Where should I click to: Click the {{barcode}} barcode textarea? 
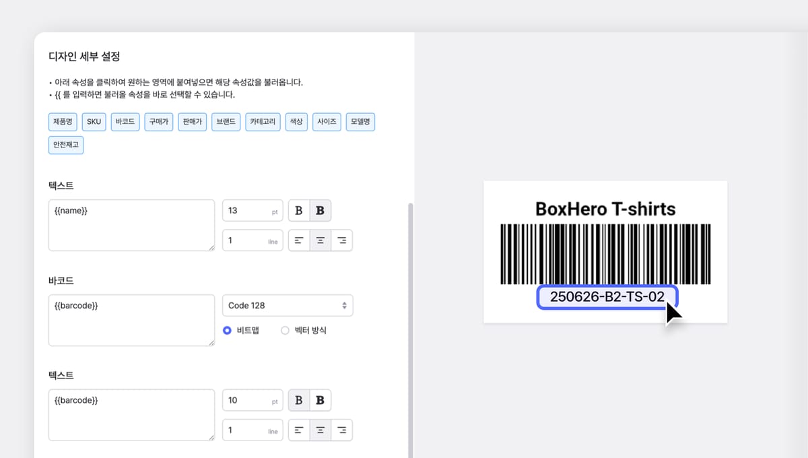click(131, 320)
